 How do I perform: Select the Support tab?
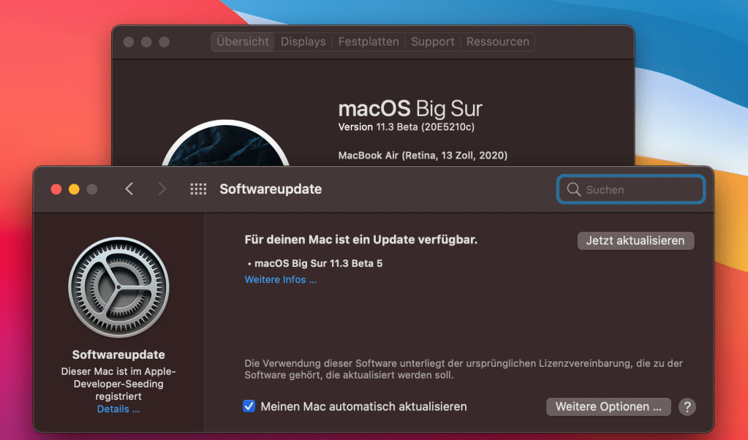click(433, 42)
